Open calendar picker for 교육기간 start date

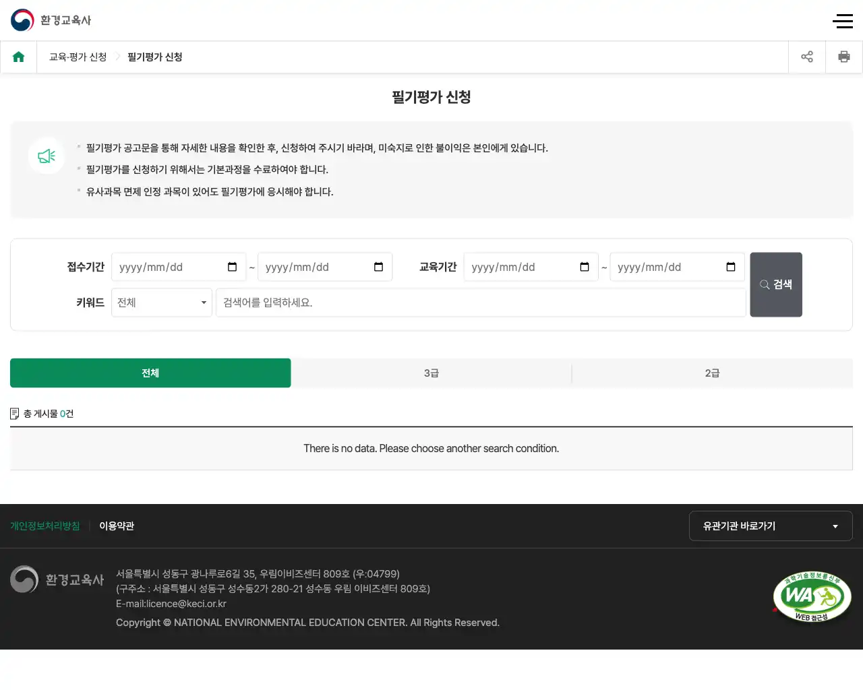585,267
